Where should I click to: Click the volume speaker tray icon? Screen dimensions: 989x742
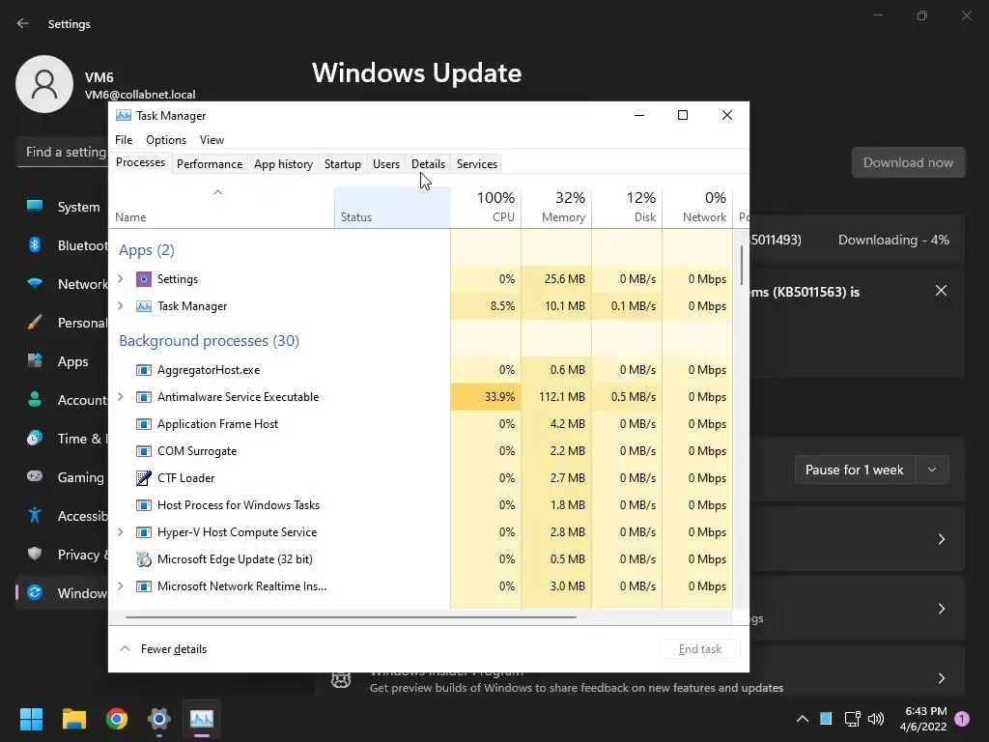[x=875, y=719]
